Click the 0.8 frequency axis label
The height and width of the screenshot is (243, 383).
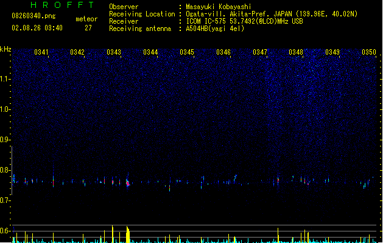click(x=4, y=170)
